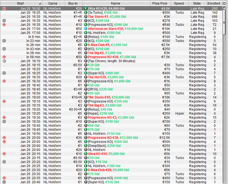Sort list by the Buy-In column header

74,3
